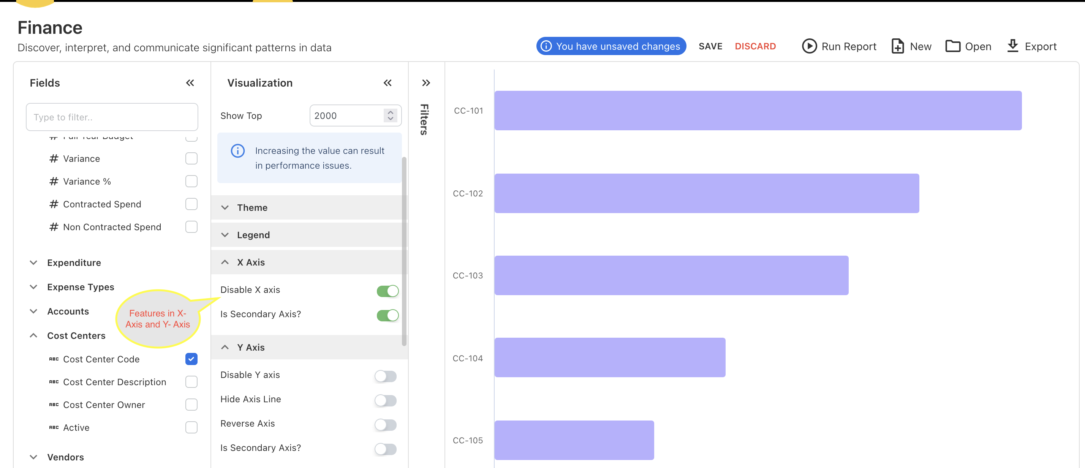Click the SAVE button
Image resolution: width=1085 pixels, height=468 pixels.
pos(710,46)
